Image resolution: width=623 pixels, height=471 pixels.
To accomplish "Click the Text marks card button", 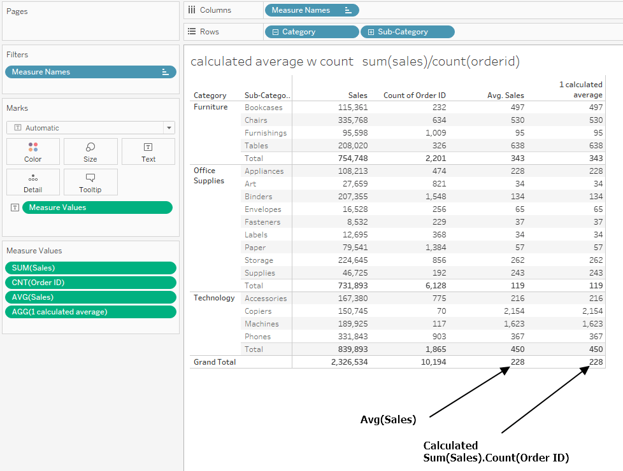I will (148, 151).
